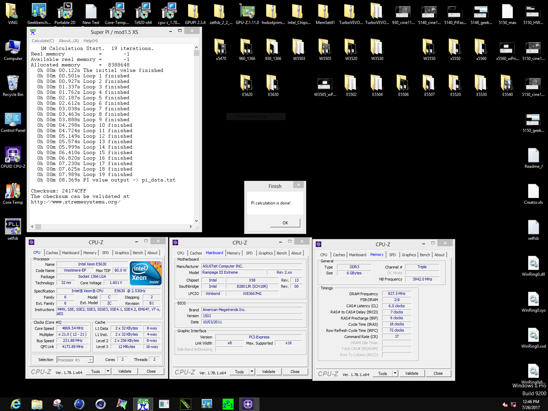
Task: Select the Portable 2D benchmark installer icon
Action: click(x=65, y=14)
